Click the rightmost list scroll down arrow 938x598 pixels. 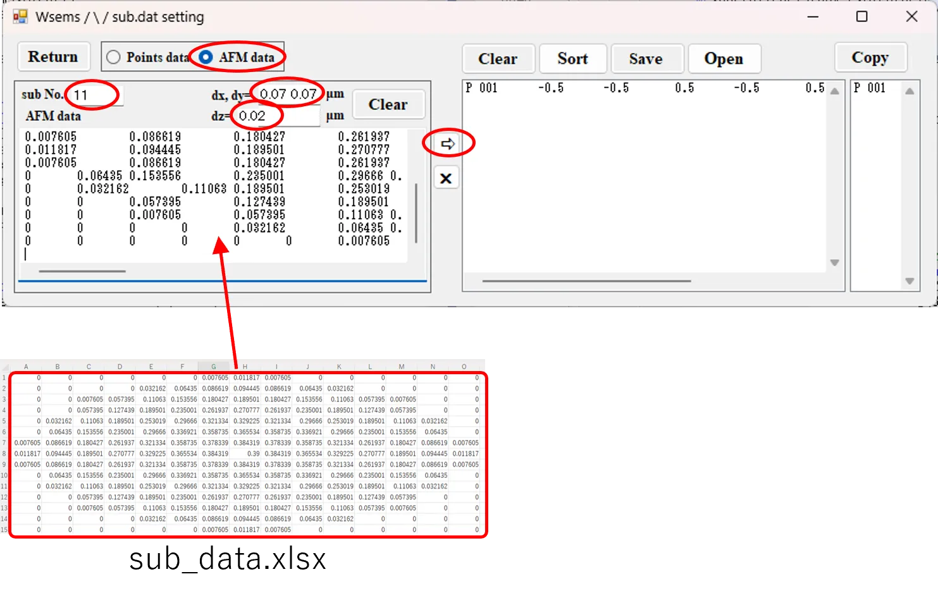click(x=910, y=281)
